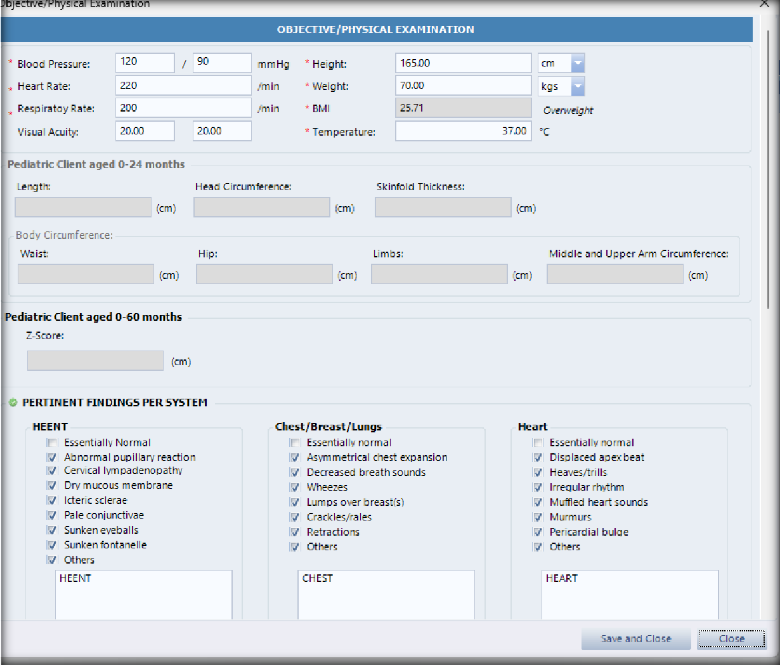Viewport: 780px width, 665px height.
Task: Uncheck Abnormal pupillary reaction checkbox
Action: (x=52, y=458)
